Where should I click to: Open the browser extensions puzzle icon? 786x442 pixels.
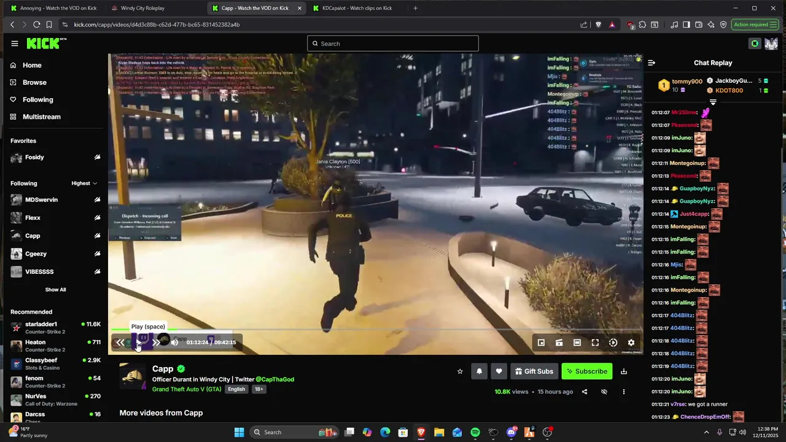point(642,25)
